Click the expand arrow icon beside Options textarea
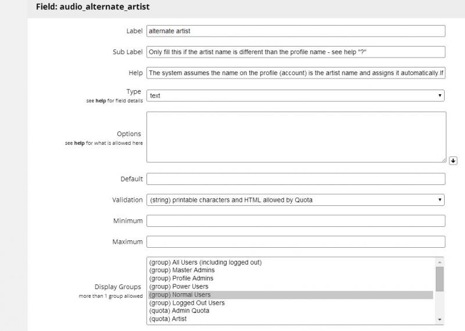The height and width of the screenshot is (331, 465). click(x=453, y=161)
